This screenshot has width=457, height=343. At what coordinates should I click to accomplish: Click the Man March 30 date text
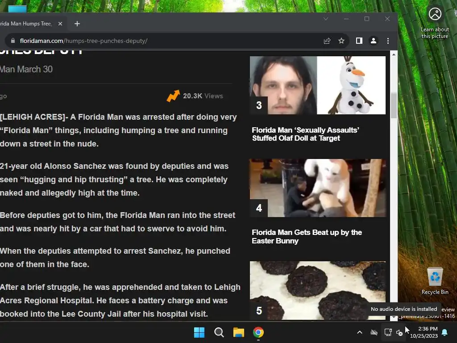(26, 69)
